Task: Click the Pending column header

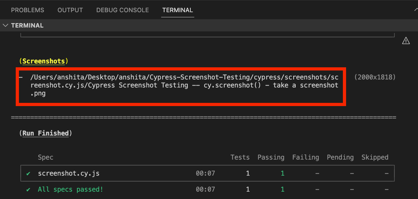Action: pyautogui.click(x=340, y=157)
